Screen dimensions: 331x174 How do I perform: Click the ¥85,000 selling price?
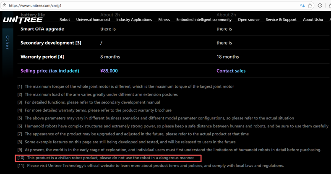pyautogui.click(x=109, y=71)
